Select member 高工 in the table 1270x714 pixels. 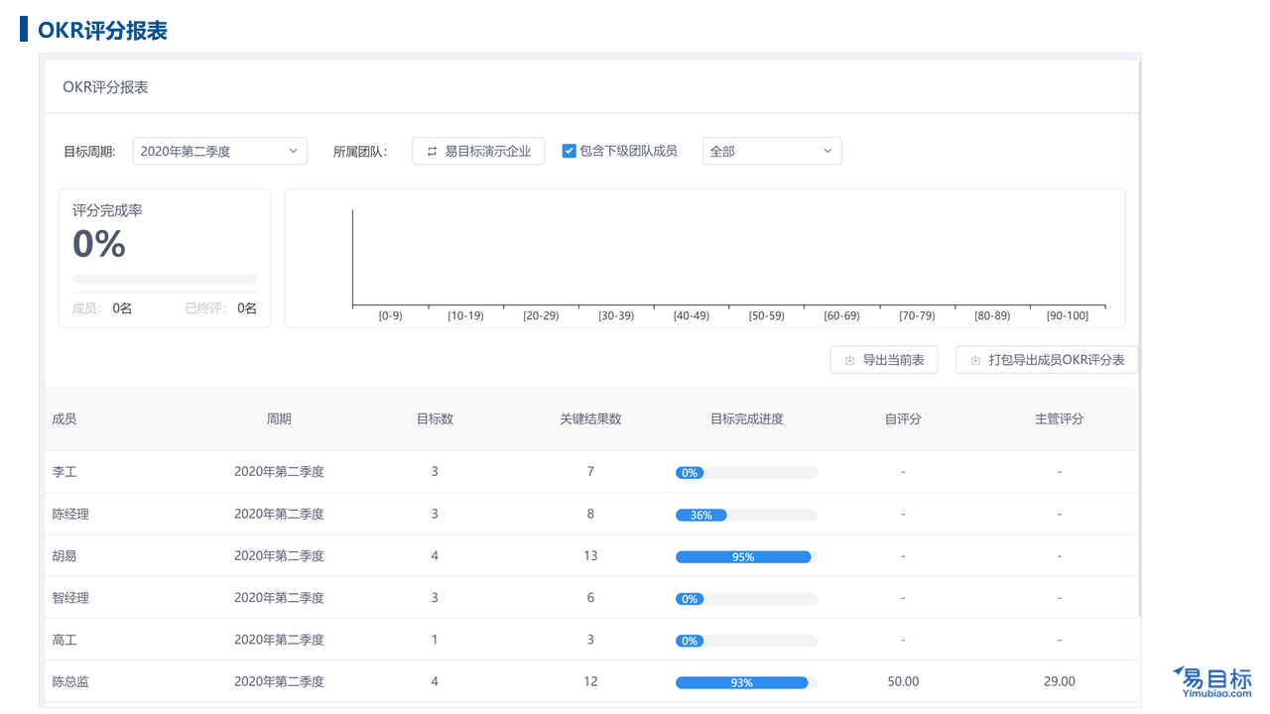64,640
